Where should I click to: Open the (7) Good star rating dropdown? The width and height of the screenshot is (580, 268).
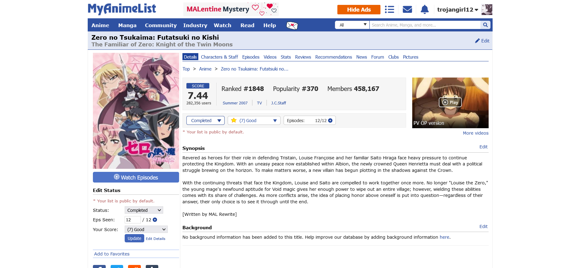[x=254, y=121]
